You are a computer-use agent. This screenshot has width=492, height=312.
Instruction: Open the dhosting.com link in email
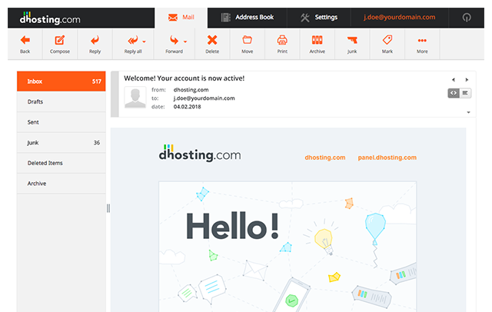click(x=325, y=158)
